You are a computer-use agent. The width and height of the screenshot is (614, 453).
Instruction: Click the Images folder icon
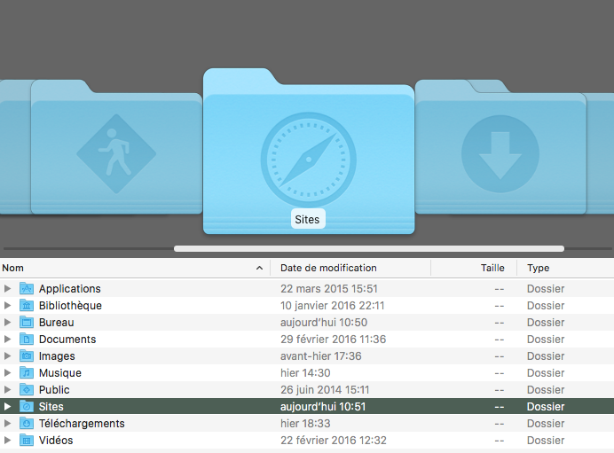[27, 356]
